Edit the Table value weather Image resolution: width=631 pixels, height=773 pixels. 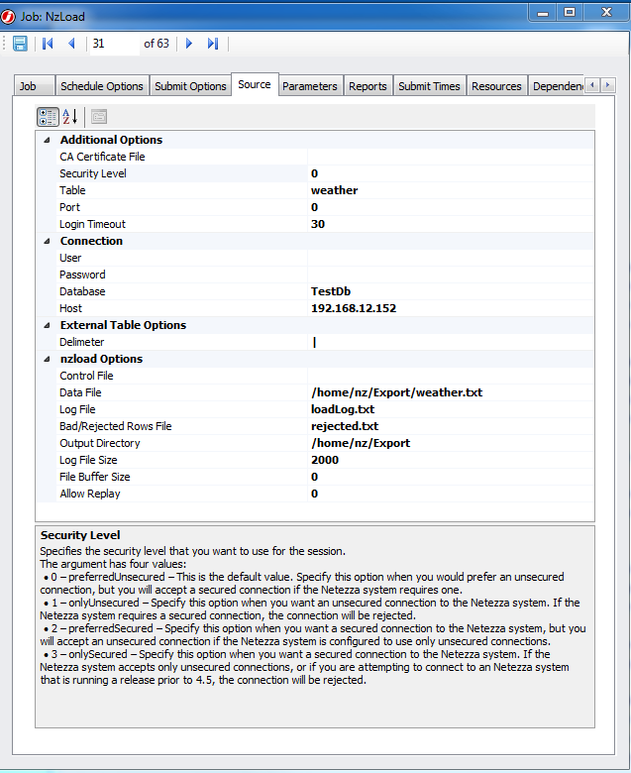coord(451,190)
